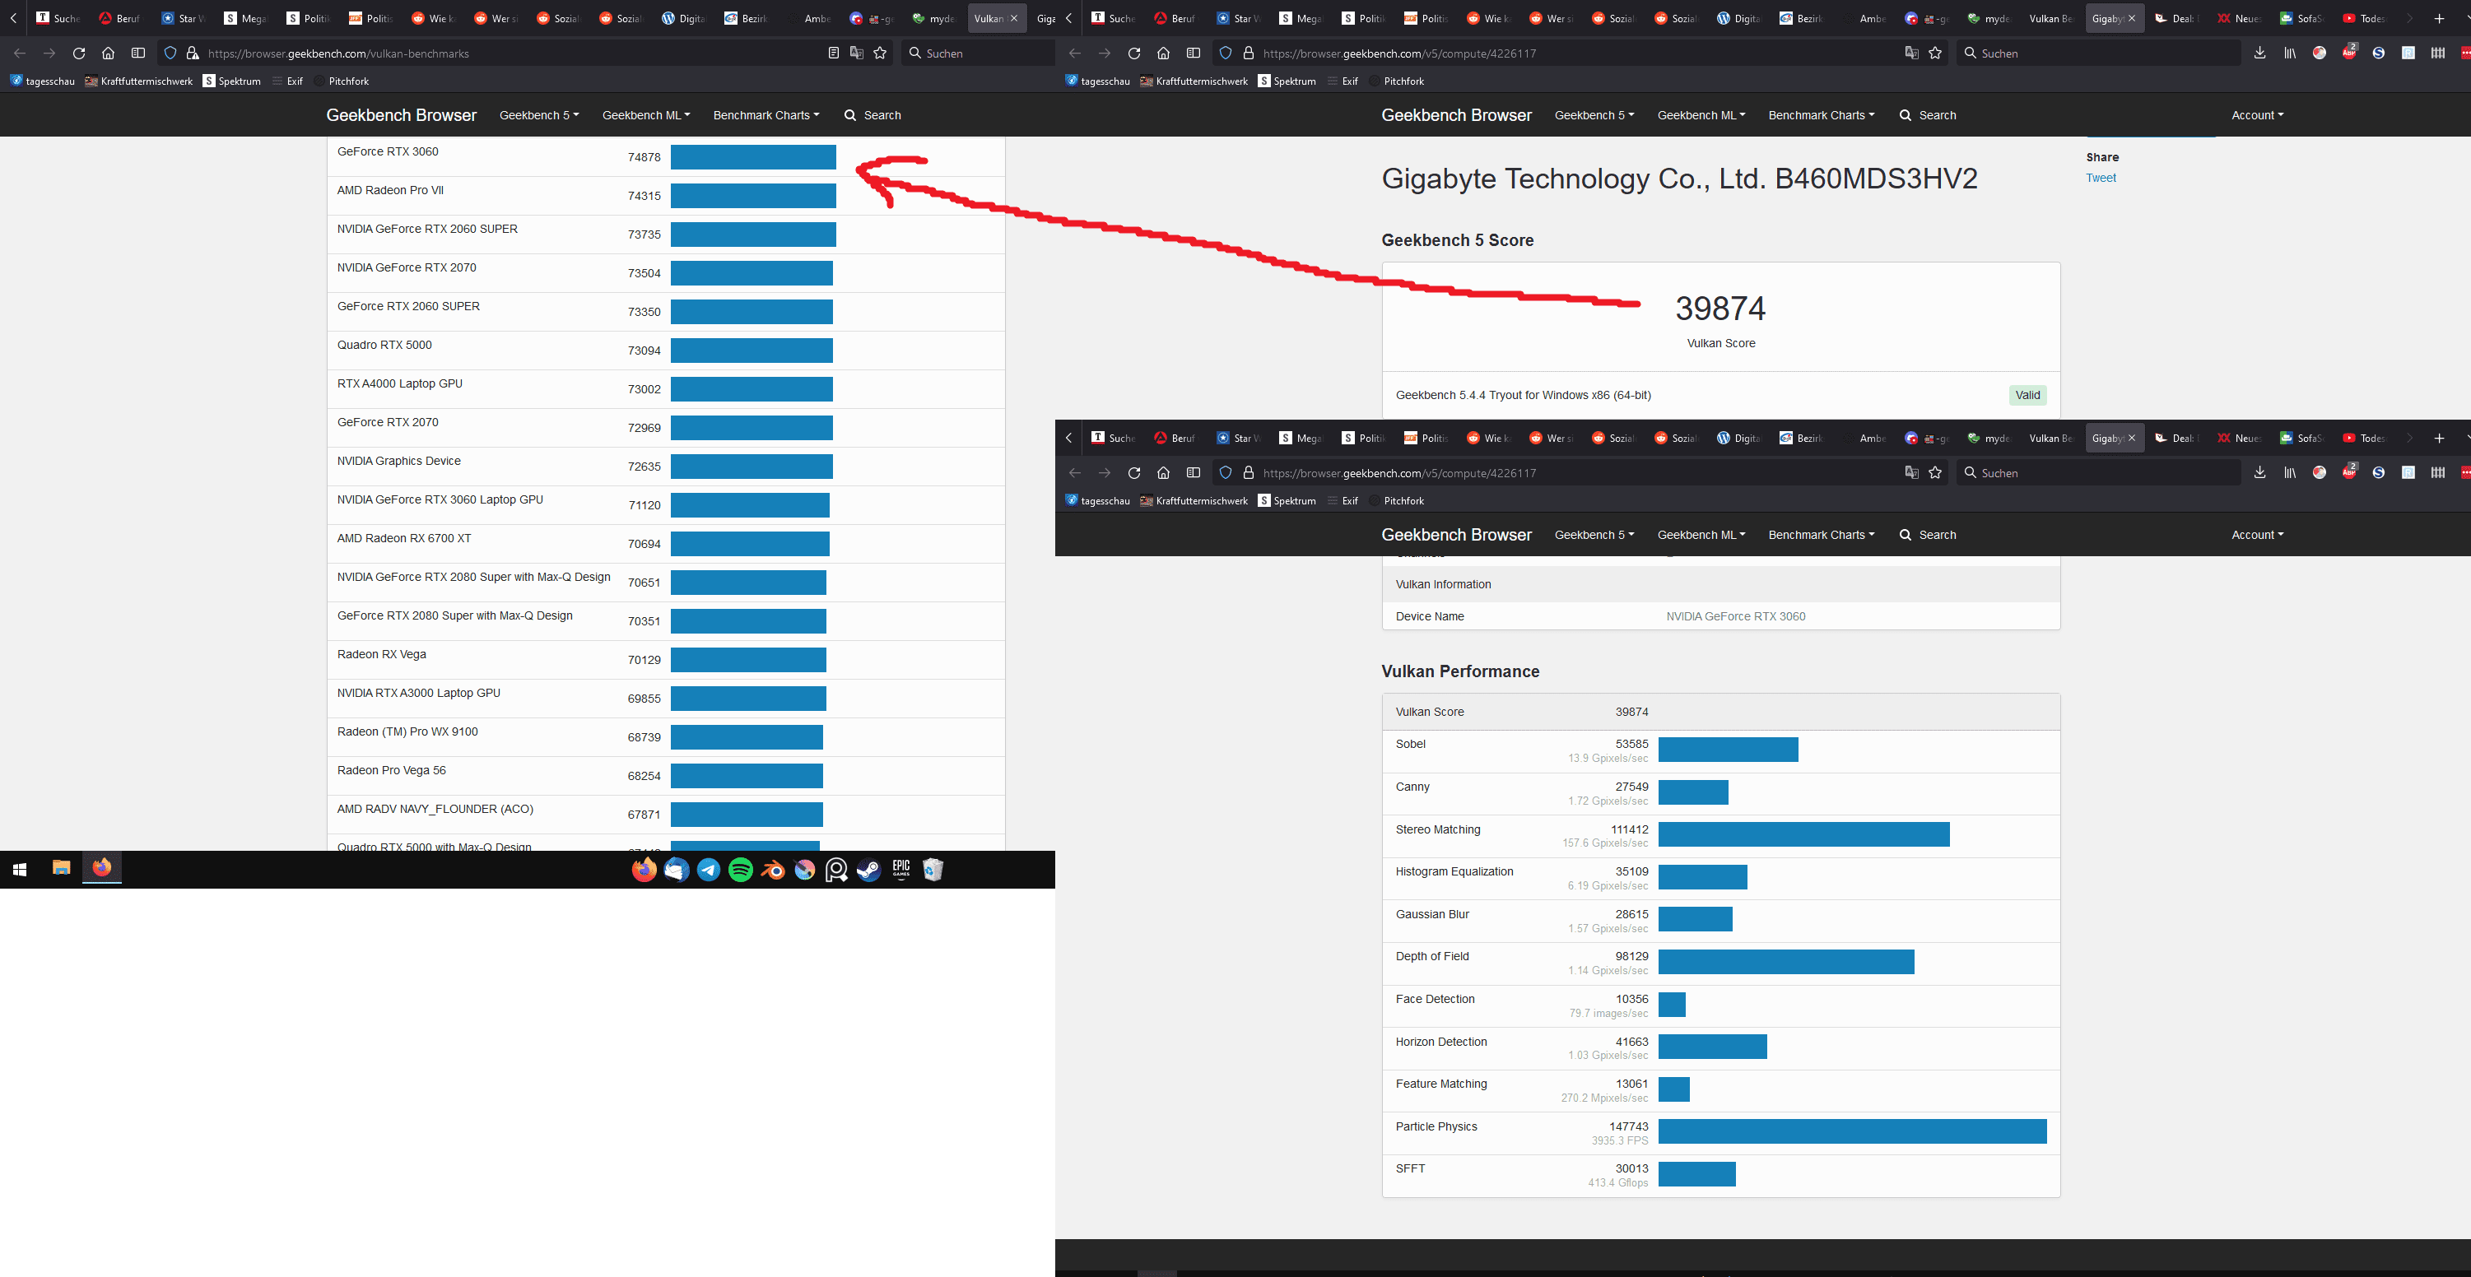The image size is (2471, 1277).
Task: Close the active Vulkan tab
Action: point(1014,18)
